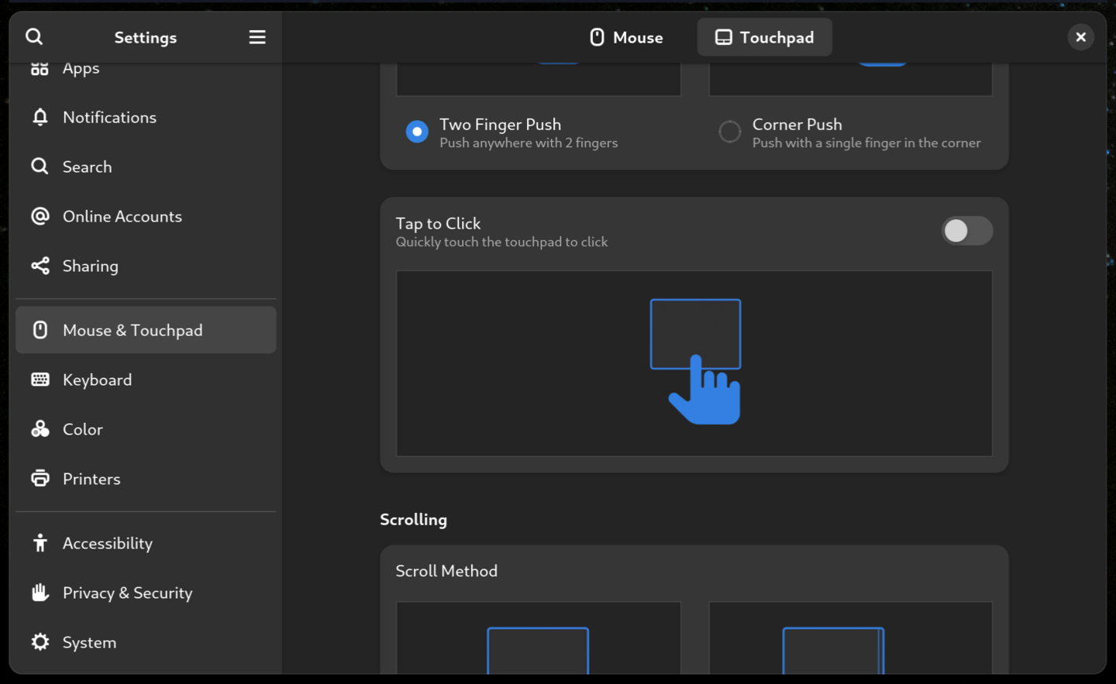This screenshot has width=1116, height=684.
Task: Open Privacy & Security settings
Action: coord(127,593)
